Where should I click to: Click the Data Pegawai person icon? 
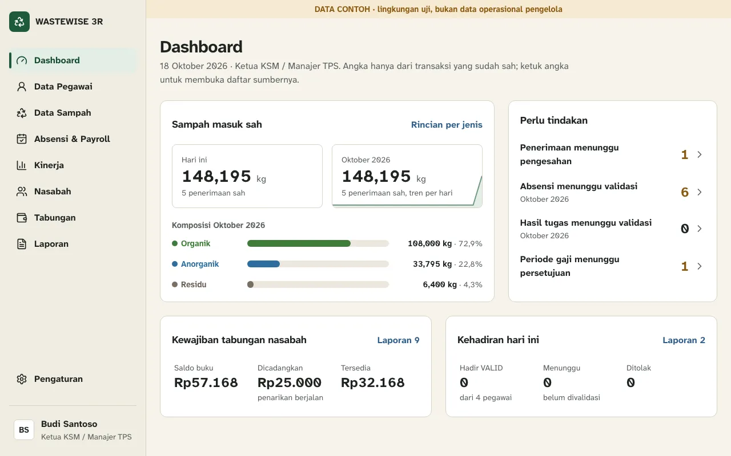(22, 87)
